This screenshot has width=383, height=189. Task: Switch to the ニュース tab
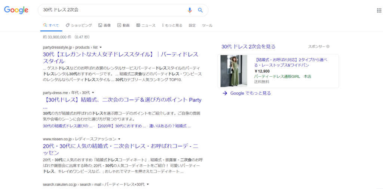click(x=146, y=25)
